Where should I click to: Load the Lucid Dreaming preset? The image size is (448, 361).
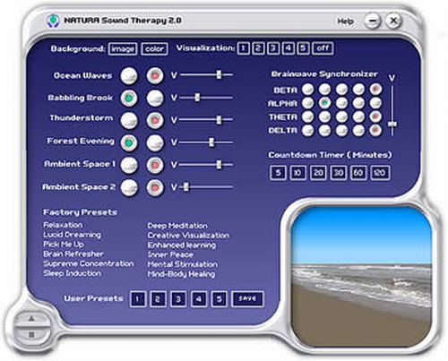(x=72, y=235)
